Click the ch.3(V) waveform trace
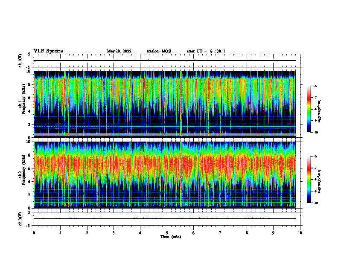 165,219
